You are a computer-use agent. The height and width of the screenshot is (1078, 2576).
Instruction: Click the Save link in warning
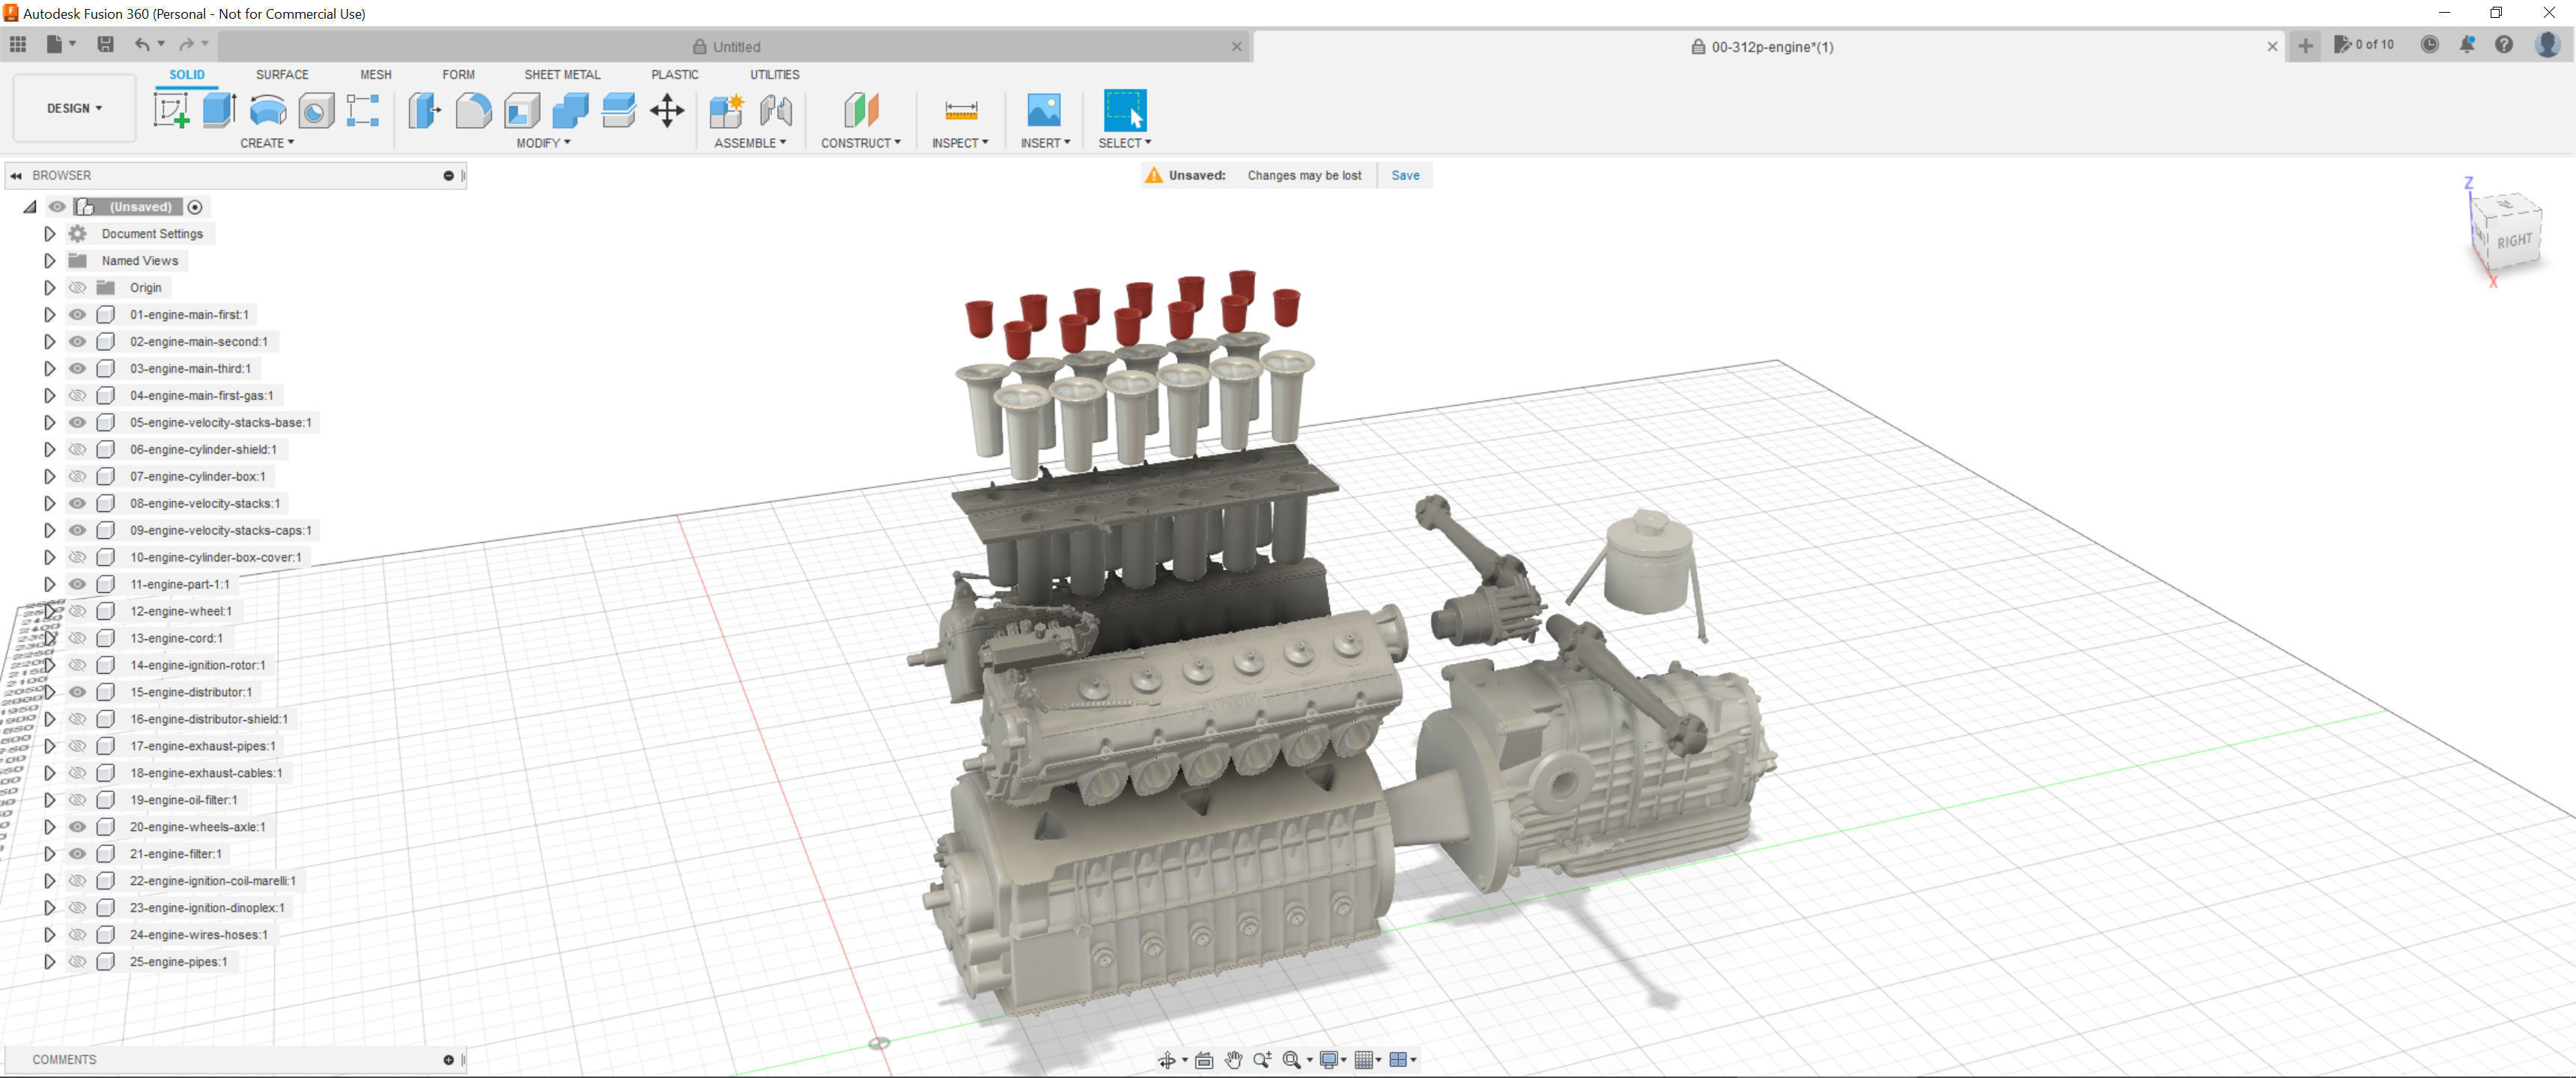tap(1405, 175)
